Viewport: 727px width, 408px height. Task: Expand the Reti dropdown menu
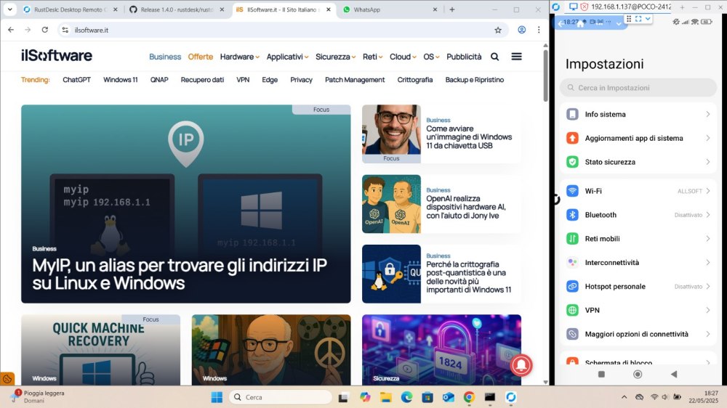click(373, 57)
